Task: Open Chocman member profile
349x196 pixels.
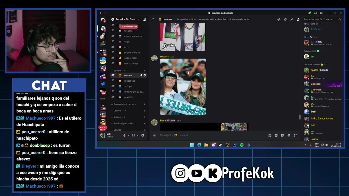Action: coord(323,91)
